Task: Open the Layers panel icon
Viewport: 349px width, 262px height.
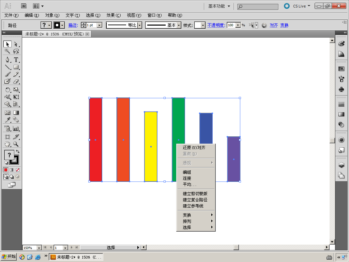Action: (341, 165)
